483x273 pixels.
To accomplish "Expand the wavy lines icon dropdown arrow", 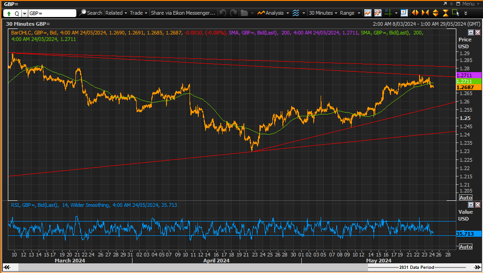I will pyautogui.click(x=304, y=13).
